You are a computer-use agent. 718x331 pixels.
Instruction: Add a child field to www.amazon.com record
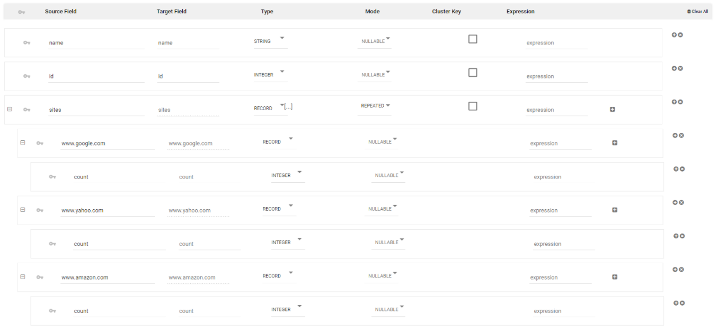click(x=615, y=277)
